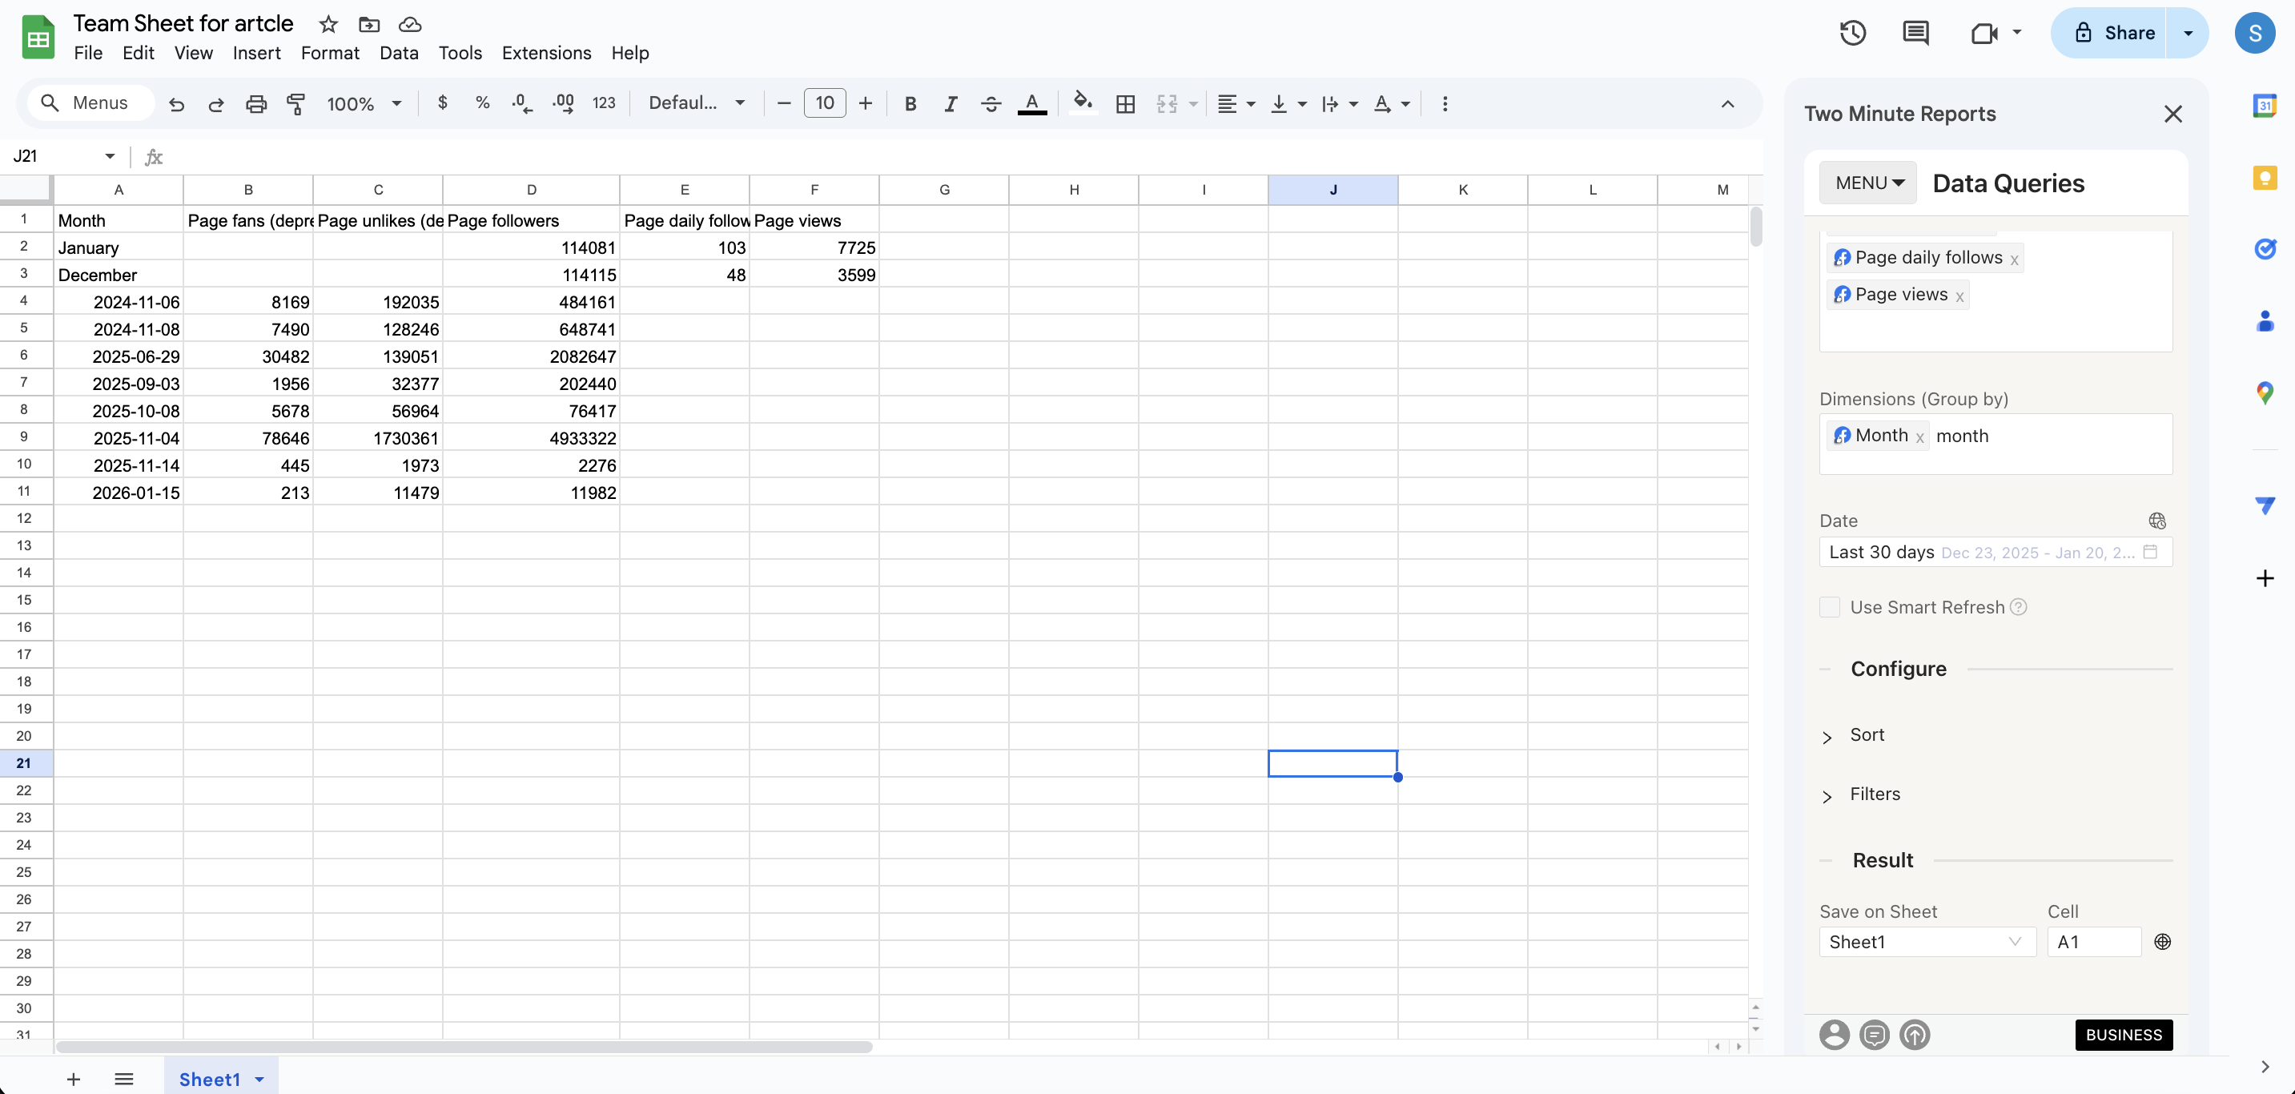Remove the Page views metric tag
2295x1094 pixels.
coord(1959,296)
